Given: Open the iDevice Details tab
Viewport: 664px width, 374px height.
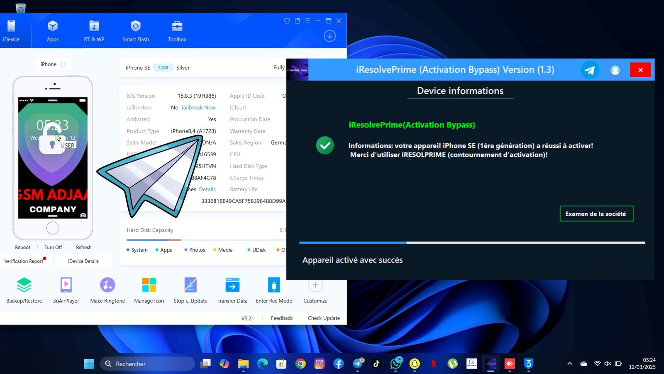Looking at the screenshot, I should (83, 261).
